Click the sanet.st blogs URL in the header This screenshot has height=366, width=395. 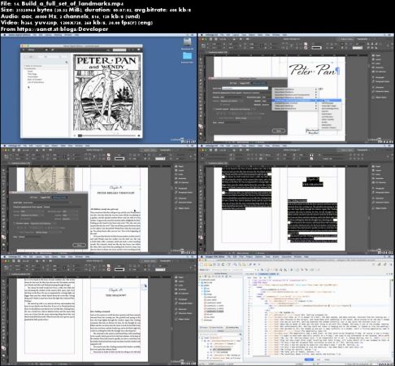[x=63, y=29]
